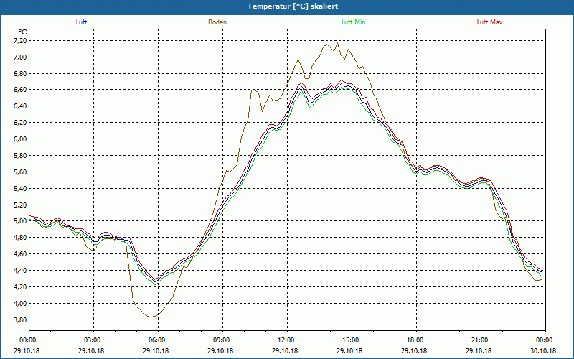Viewport: 574px width, 359px height.
Task: Click the 6,00 y-axis value
Action: 20,139
